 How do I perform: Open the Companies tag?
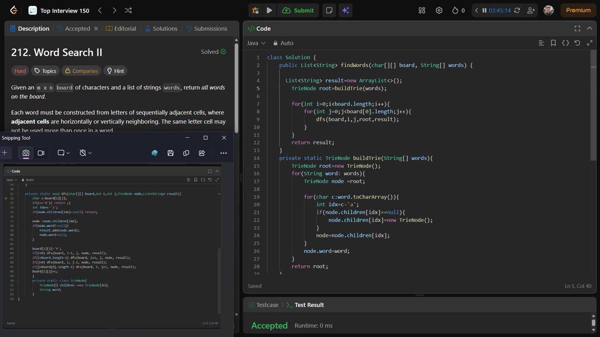tap(81, 71)
